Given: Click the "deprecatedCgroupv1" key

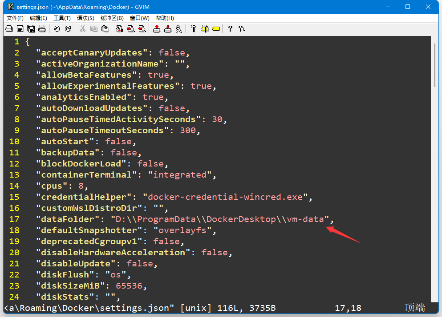Looking at the screenshot, I should coord(89,242).
